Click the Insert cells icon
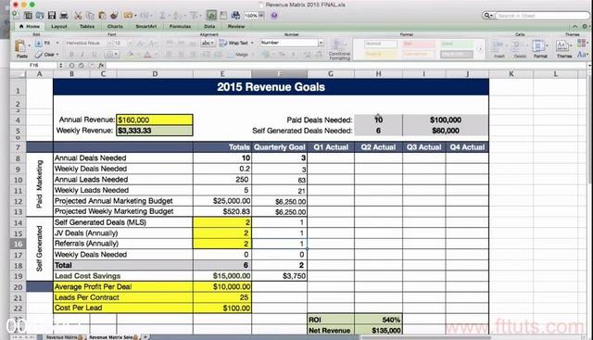 (x=498, y=48)
